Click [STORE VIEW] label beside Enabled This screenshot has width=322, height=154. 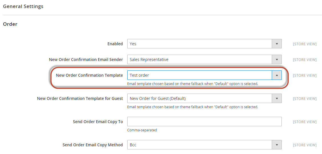tap(305, 44)
